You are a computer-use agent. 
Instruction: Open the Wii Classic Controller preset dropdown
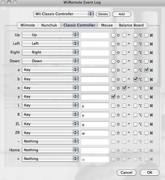point(64,14)
